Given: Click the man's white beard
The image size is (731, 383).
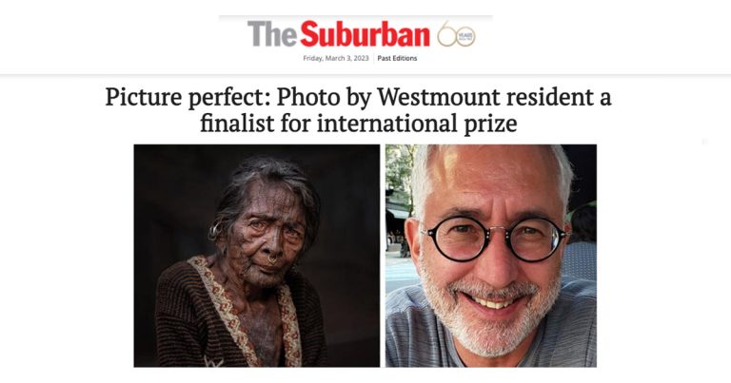Looking at the screenshot, I should 489,316.
